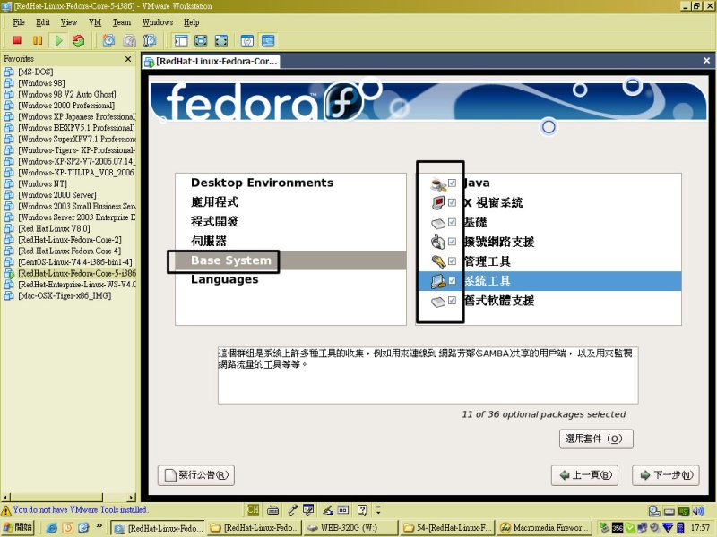Select [Windows 98] in Favorites
Screen dimensions: 717x537
click(41, 83)
